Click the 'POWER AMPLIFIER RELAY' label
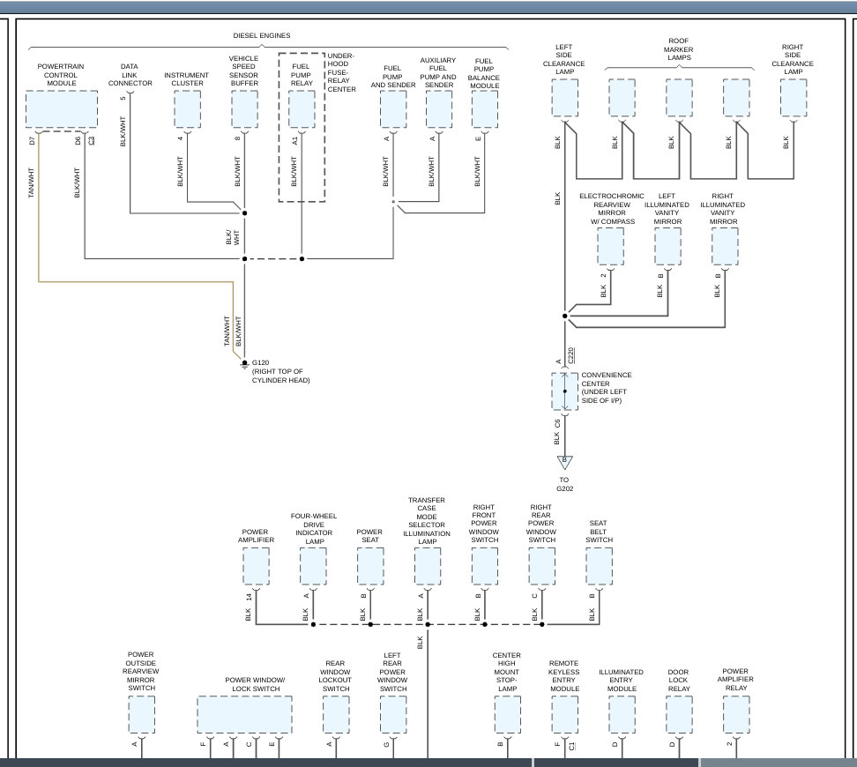Image resolution: width=857 pixels, height=767 pixels. [735, 680]
